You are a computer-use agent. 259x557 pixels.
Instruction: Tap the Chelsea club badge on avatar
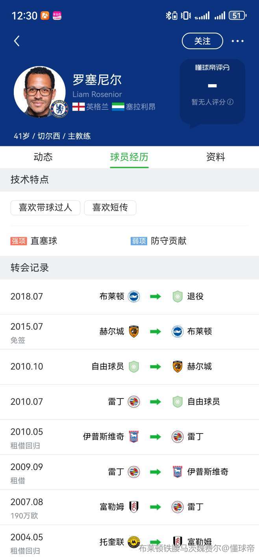pyautogui.click(x=60, y=109)
